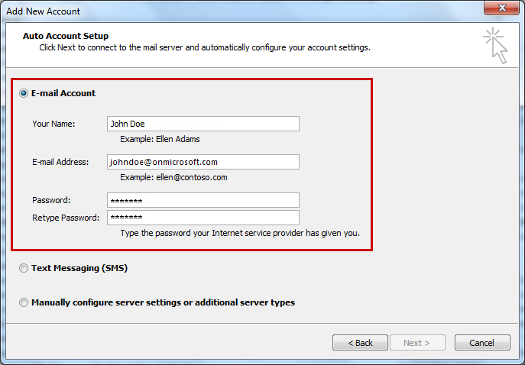The image size is (525, 365).
Task: Click the "Your Name:" label
Action: (53, 124)
